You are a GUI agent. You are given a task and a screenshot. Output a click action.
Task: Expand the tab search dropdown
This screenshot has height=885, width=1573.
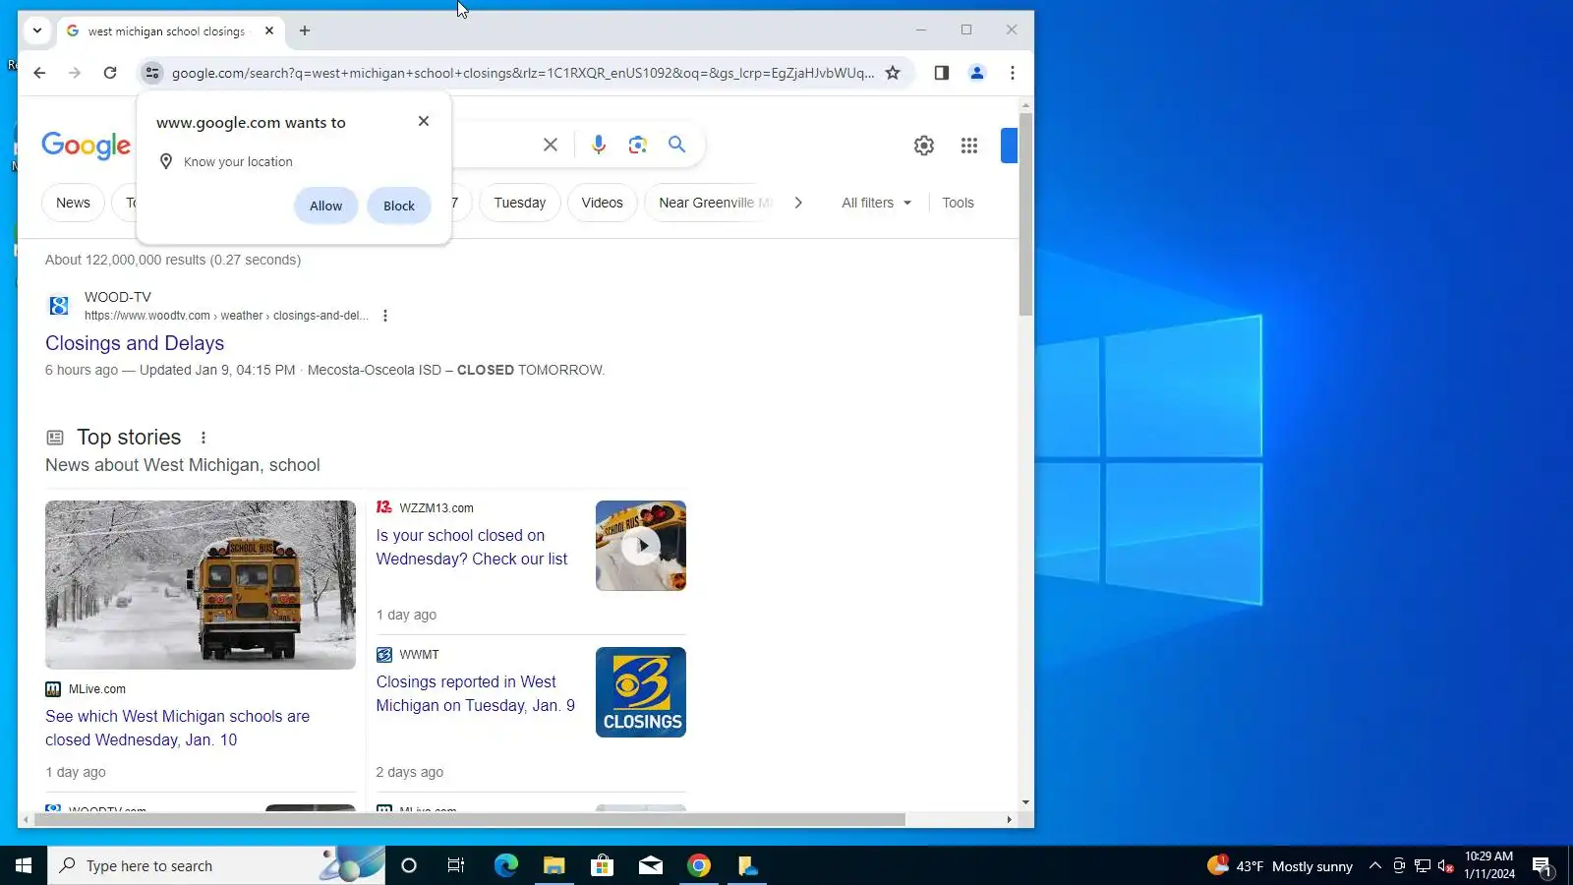(37, 30)
